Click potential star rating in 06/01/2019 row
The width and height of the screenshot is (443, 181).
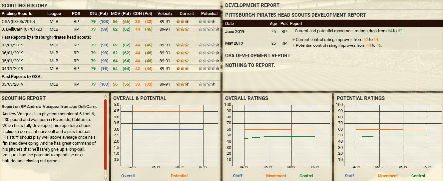coord(209,53)
